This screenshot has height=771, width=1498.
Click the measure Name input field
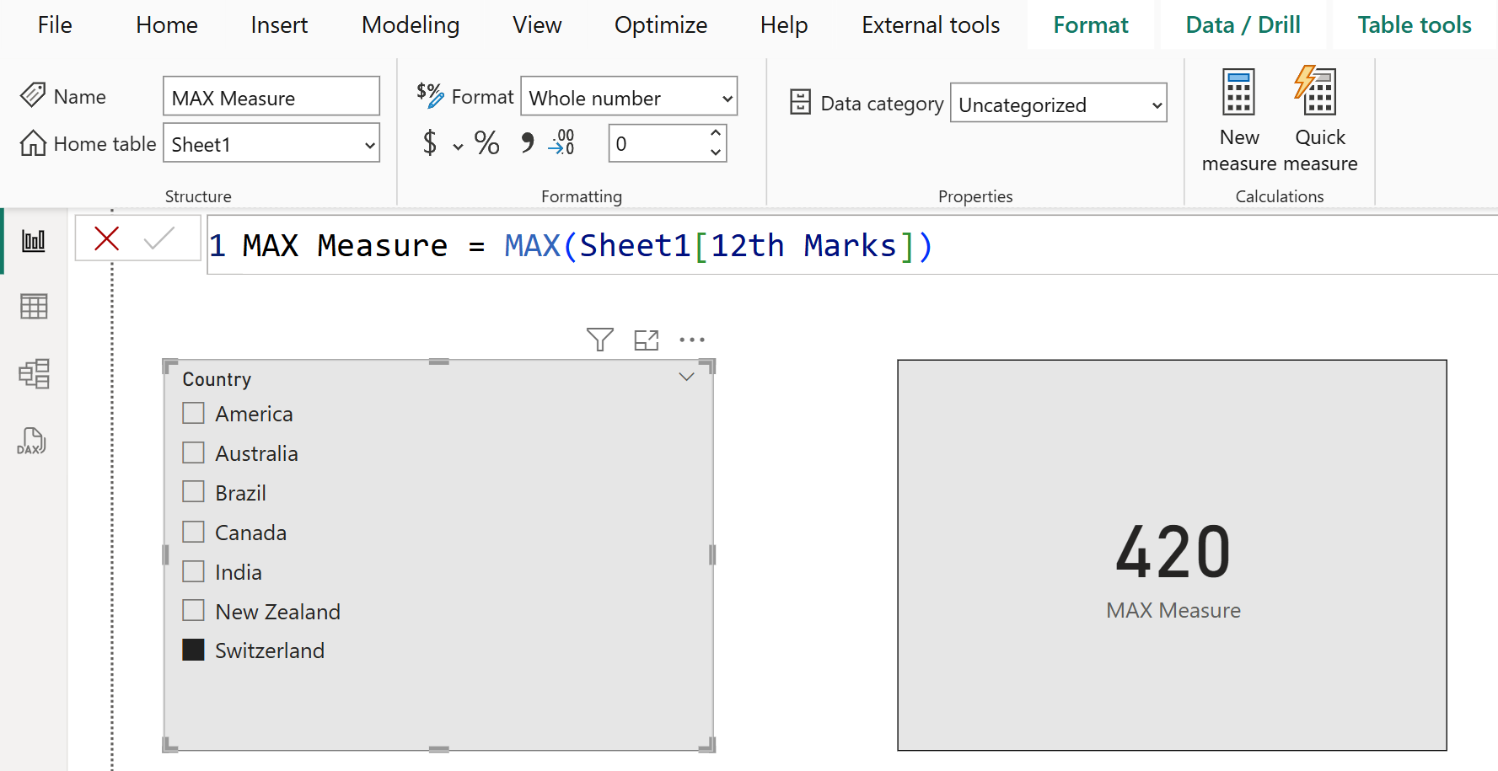tap(271, 96)
